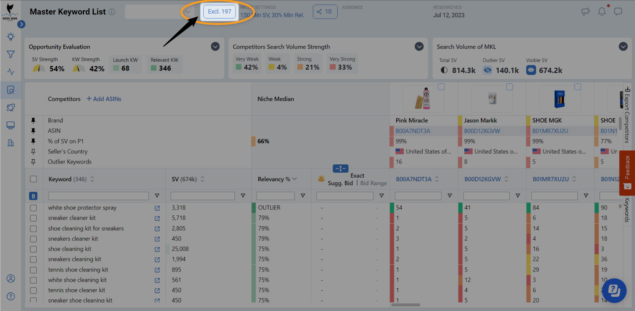Sort the B00A7NDT3A column
Viewport: 635px width, 311px height.
(x=437, y=179)
